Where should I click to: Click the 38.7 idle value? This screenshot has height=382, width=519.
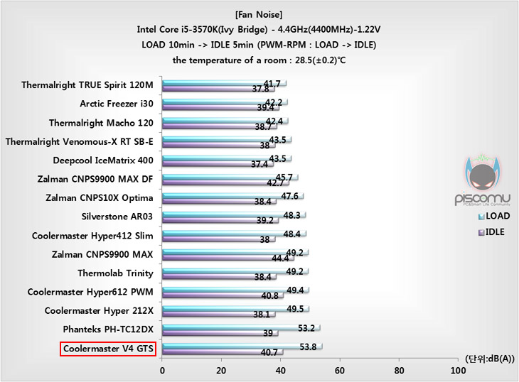click(x=263, y=127)
